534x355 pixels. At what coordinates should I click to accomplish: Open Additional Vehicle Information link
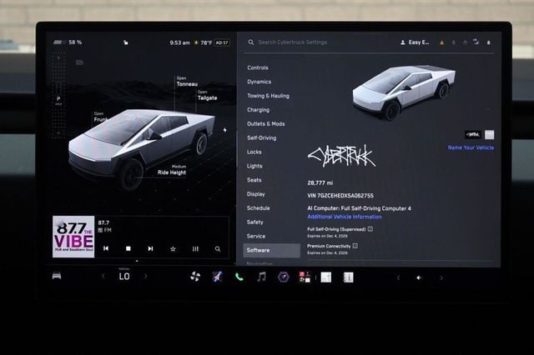[345, 217]
